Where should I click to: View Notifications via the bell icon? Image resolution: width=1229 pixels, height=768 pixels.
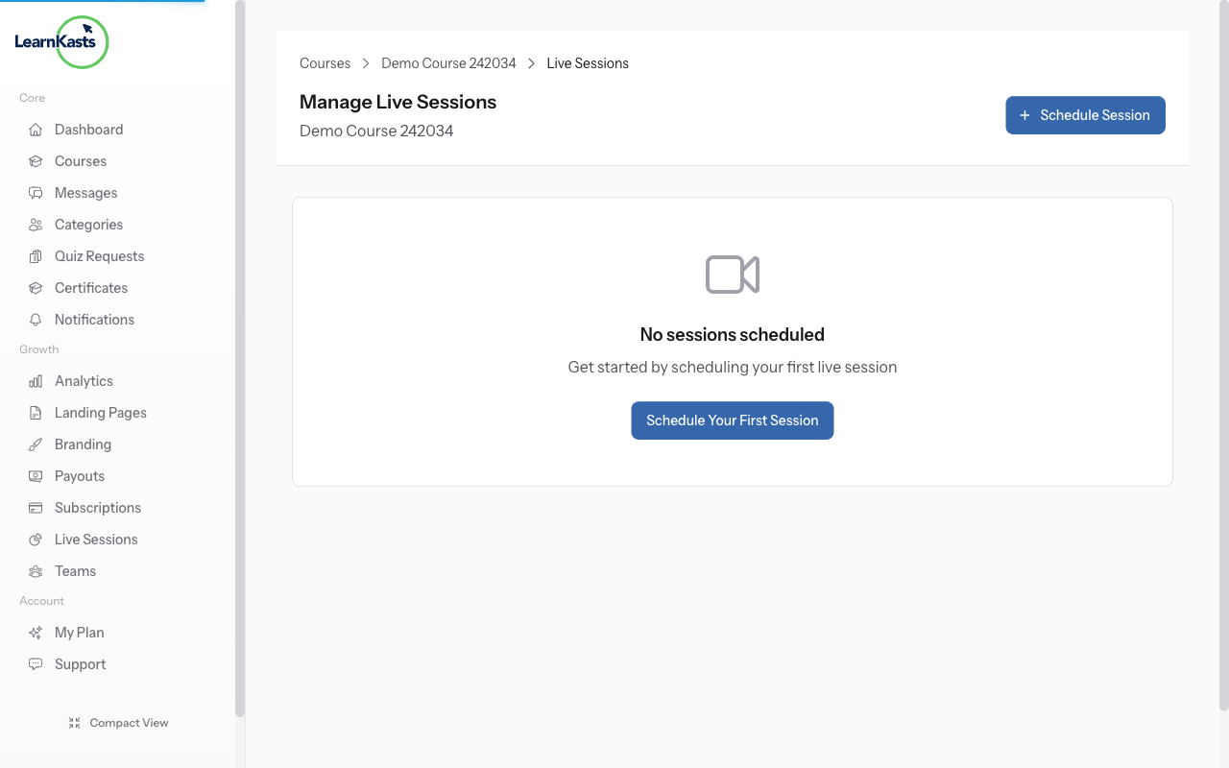click(x=36, y=319)
